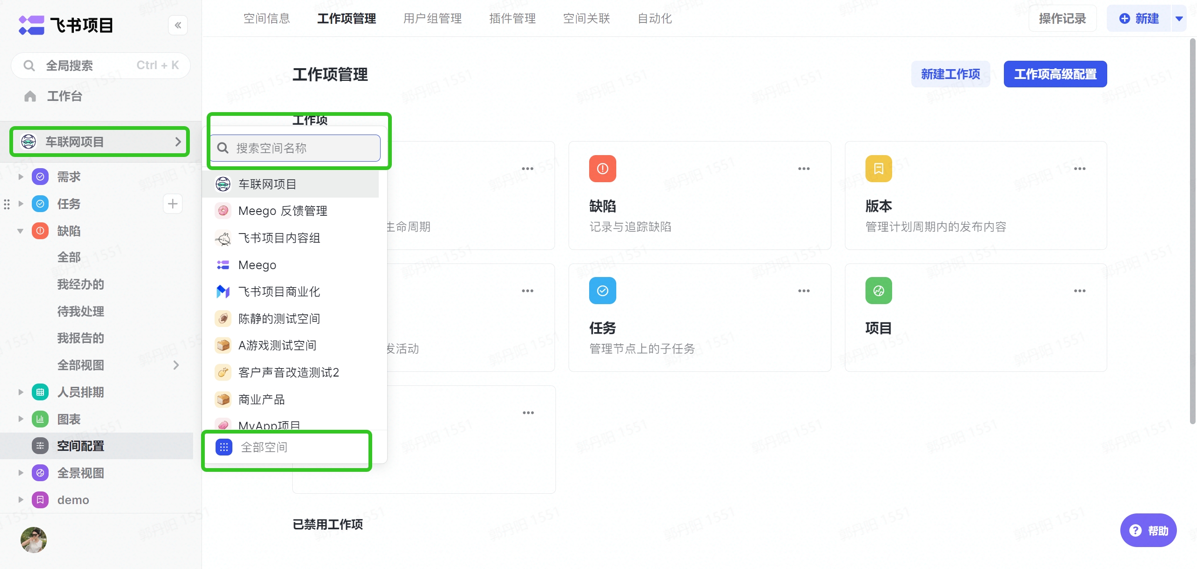Viewport: 1197px width, 569px height.
Task: Click the 新建工作项 button
Action: pyautogui.click(x=951, y=74)
